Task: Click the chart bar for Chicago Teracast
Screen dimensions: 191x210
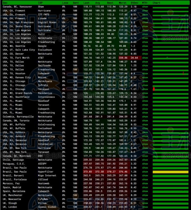Action: coord(170,89)
